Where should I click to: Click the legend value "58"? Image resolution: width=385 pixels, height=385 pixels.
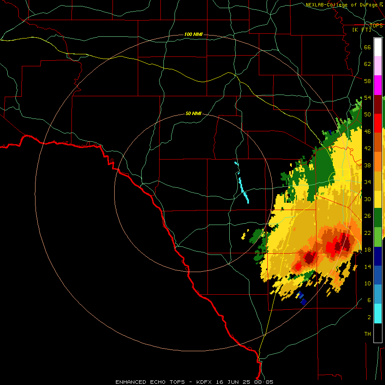(367, 81)
